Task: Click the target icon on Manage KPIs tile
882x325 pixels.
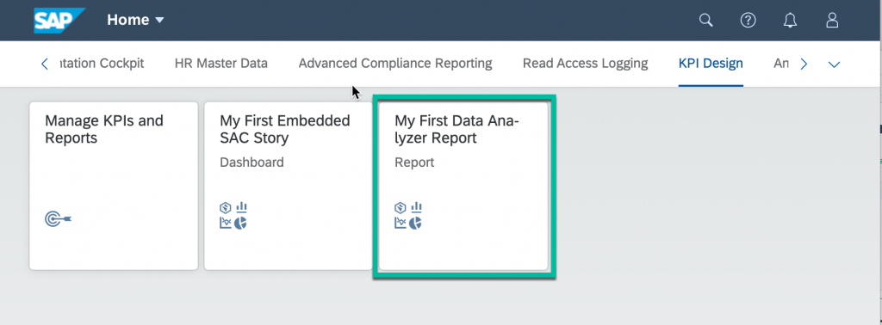Action: [59, 218]
